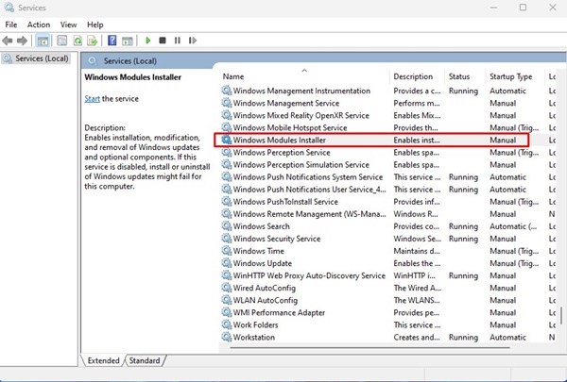Screen dimensions: 567x382
Task: Click the Back arrow toolbar icon
Action: (x=8, y=41)
